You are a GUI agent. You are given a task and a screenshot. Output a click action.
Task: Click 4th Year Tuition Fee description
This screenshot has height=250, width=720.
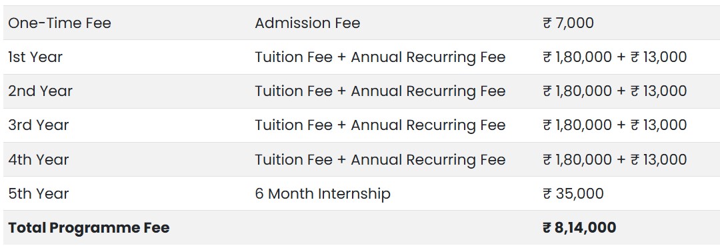click(380, 159)
